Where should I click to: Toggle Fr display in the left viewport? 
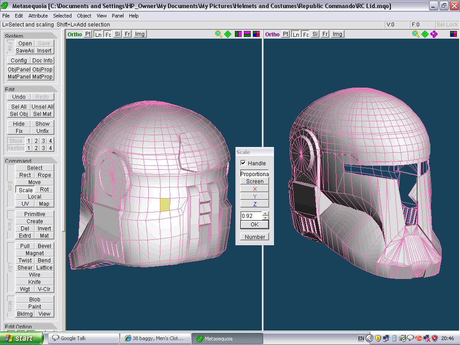[127, 34]
